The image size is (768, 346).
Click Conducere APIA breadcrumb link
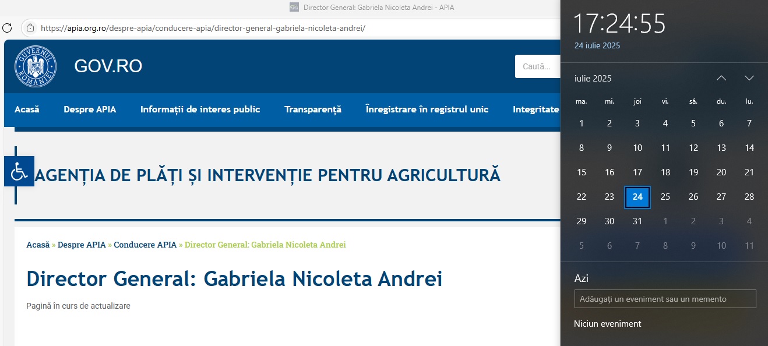tap(145, 245)
